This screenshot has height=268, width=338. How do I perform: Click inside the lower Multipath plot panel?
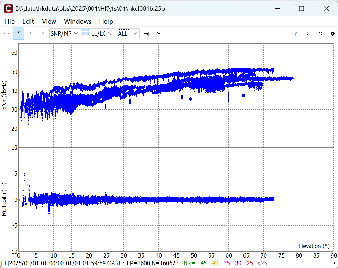coord(176,199)
